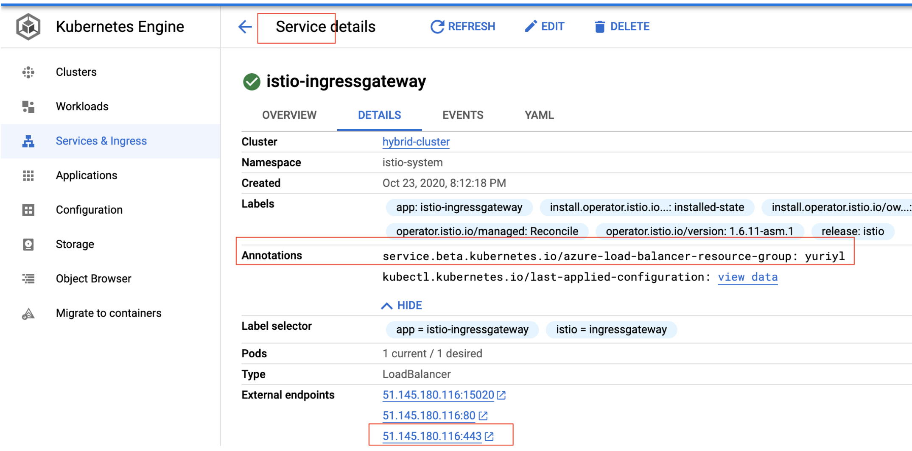Open the EVENTS tab
Screen dimensions: 912x451
coord(463,115)
